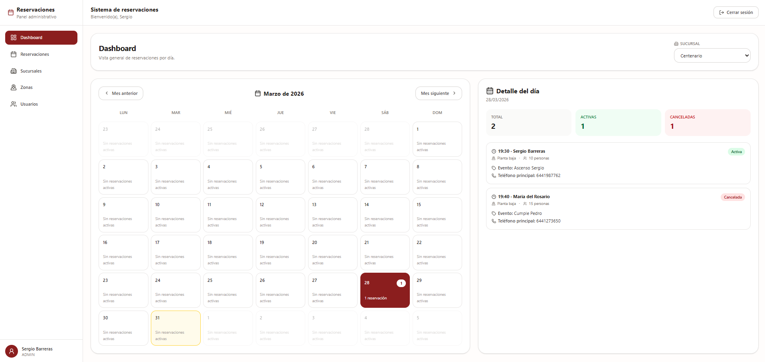Screen dimensions: 765x362
Task: Click the building icon beside SUCURSAL label
Action: coord(676,44)
